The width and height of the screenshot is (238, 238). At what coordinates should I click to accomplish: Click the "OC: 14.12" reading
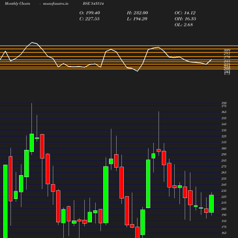point(185,13)
